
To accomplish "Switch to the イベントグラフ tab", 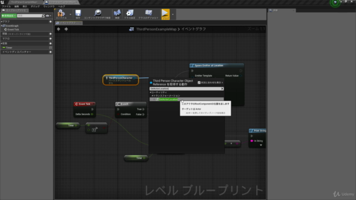I will 68,23.
